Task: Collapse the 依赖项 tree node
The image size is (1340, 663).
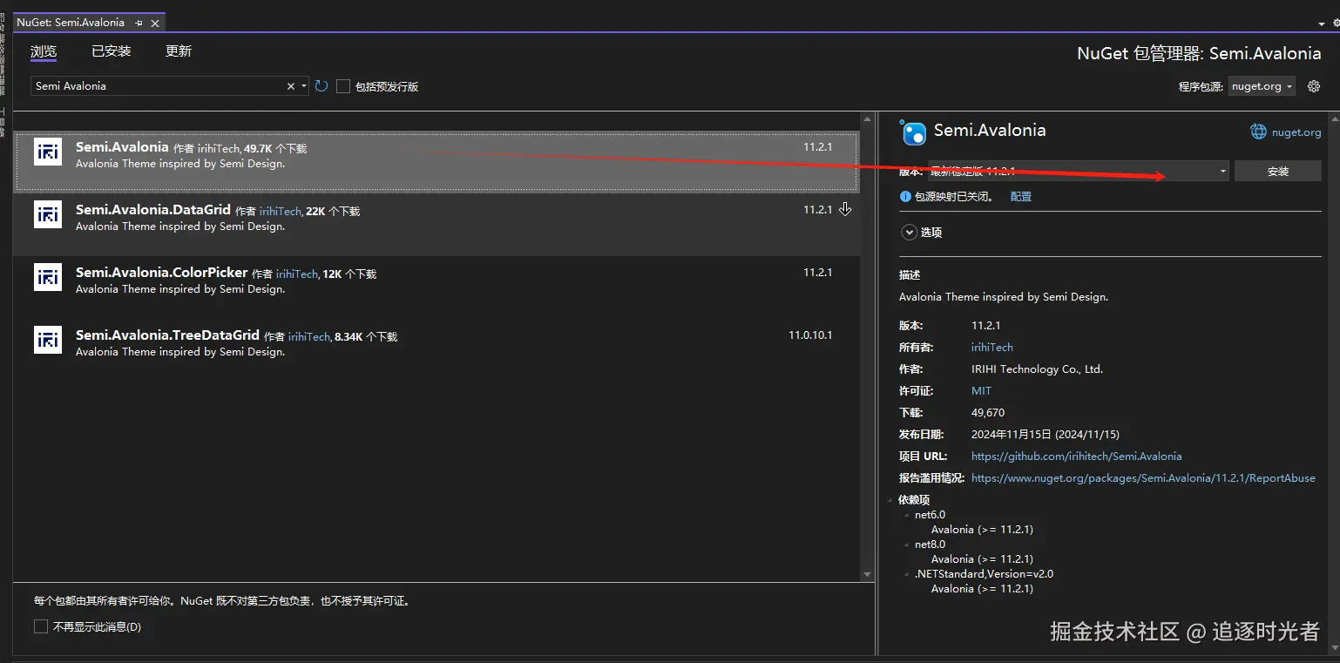Action: coord(890,500)
